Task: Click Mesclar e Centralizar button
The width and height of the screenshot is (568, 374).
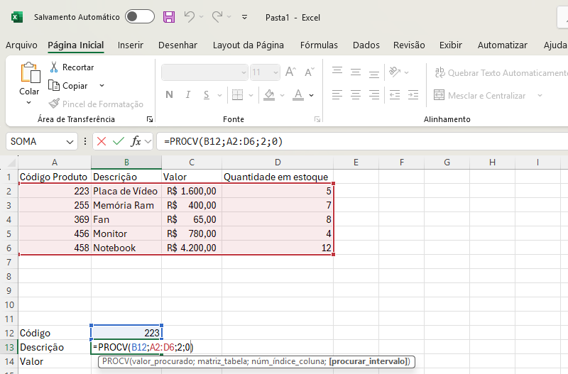Action: (480, 96)
